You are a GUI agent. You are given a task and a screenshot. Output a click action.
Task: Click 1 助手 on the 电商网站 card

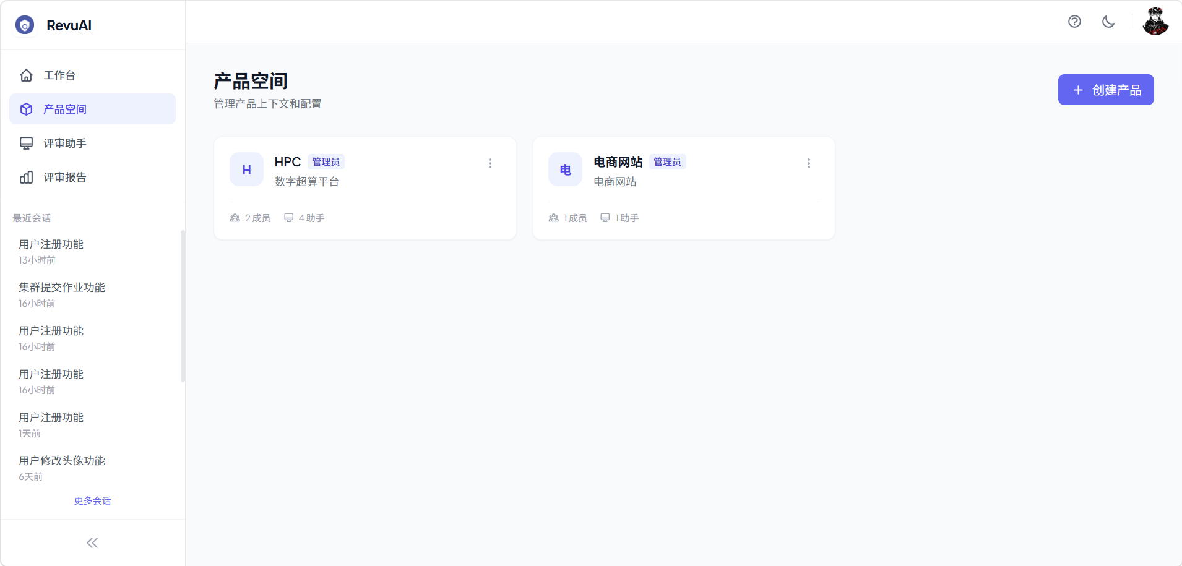tap(619, 218)
